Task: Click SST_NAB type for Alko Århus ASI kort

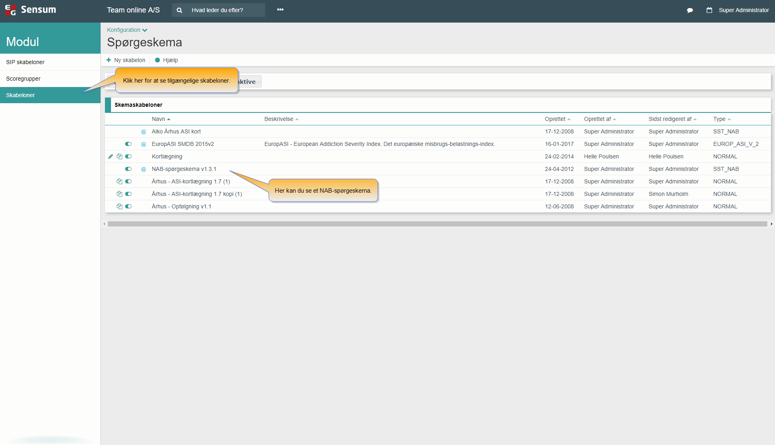Action: (726, 131)
